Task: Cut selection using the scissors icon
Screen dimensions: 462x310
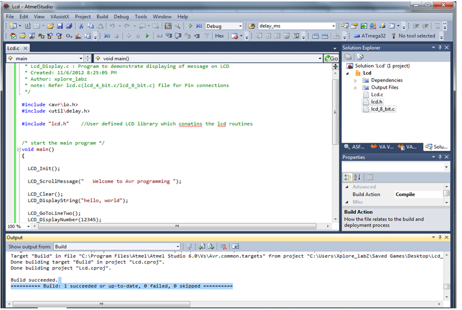Action: point(81,26)
